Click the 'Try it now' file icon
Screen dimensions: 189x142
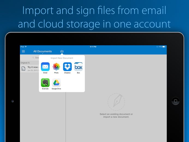23,69
